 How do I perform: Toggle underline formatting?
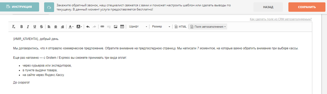tap(35, 27)
